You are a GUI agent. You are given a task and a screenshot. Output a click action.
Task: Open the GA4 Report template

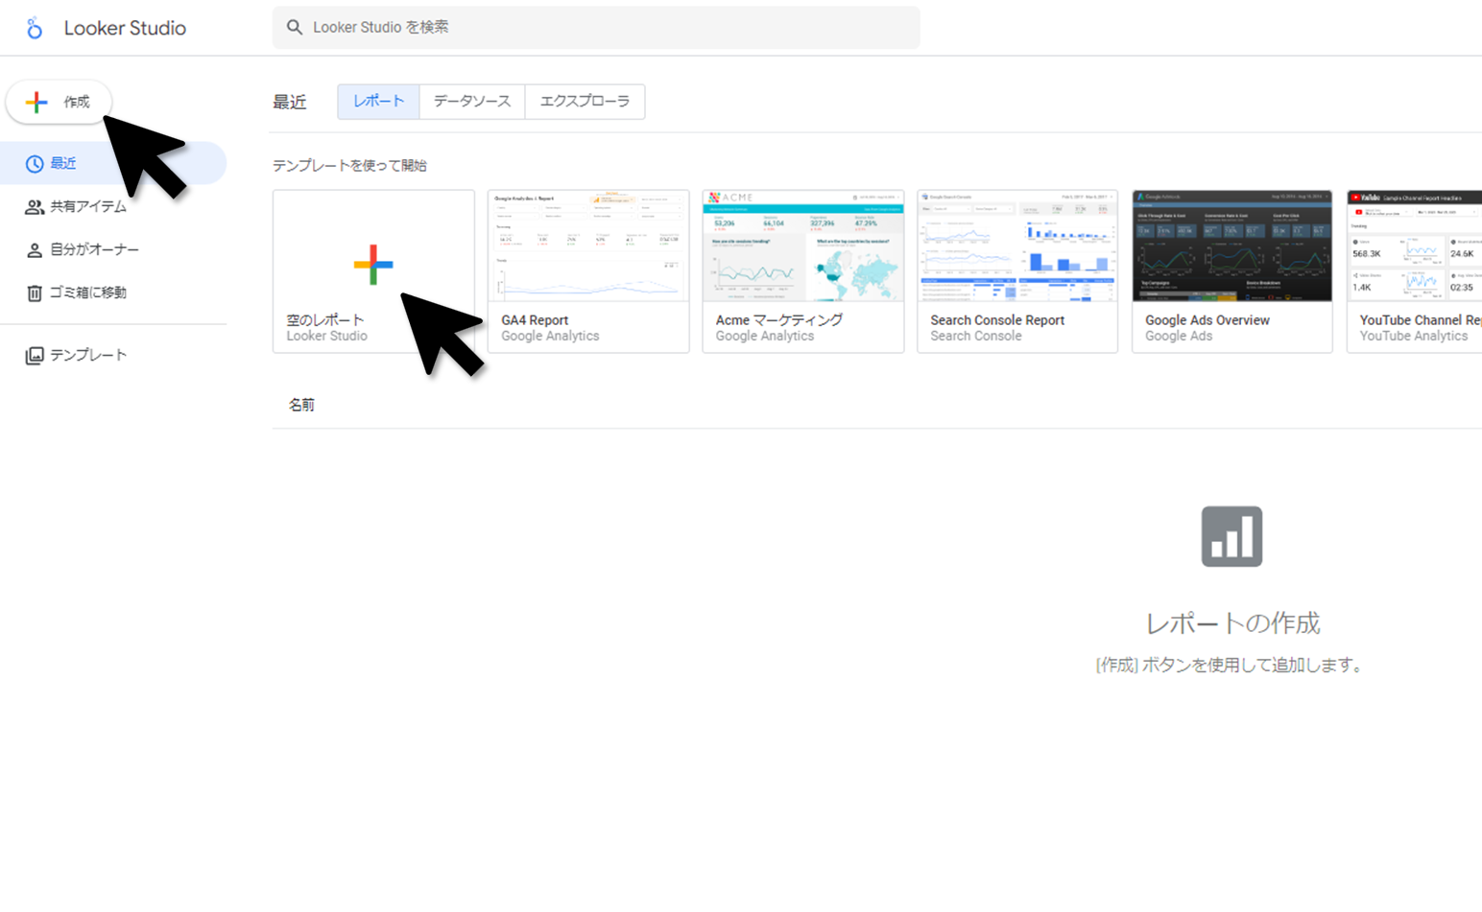pyautogui.click(x=587, y=270)
